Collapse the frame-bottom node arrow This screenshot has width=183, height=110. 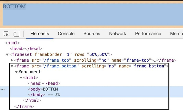12,66
